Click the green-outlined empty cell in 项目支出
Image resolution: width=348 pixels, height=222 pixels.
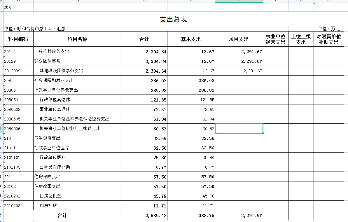239,128
